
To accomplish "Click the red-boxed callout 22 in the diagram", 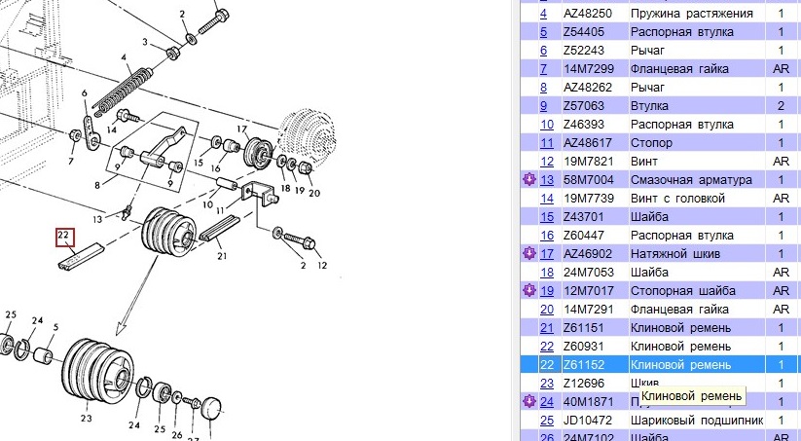I will (x=63, y=237).
